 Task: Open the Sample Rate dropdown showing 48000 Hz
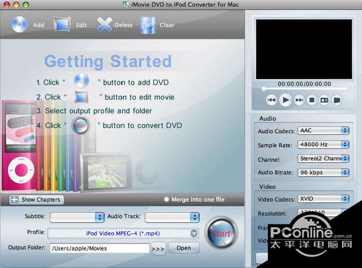click(x=323, y=145)
